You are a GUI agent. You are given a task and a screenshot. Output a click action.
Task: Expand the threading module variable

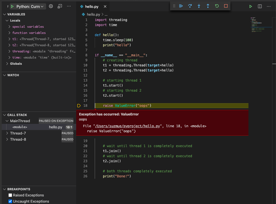[x=9, y=51]
